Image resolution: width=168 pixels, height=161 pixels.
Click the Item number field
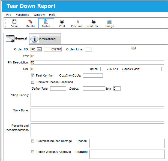117,89
